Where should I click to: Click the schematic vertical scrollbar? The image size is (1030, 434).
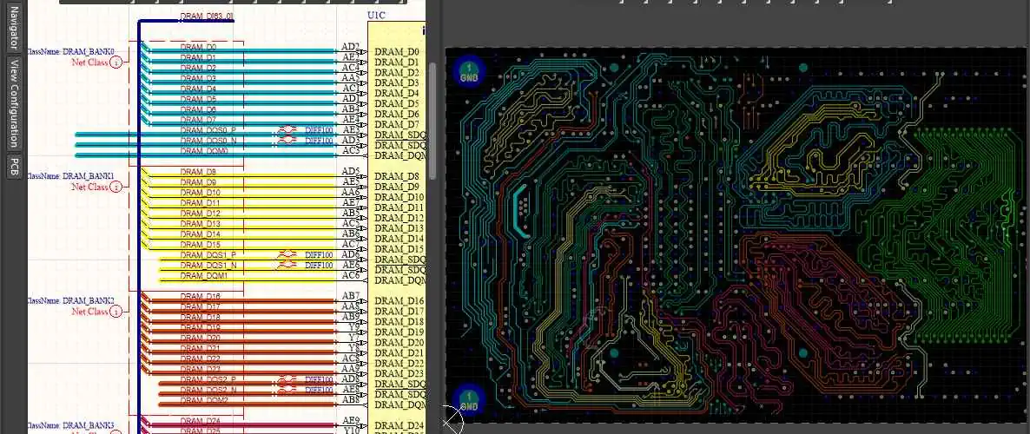(x=432, y=95)
